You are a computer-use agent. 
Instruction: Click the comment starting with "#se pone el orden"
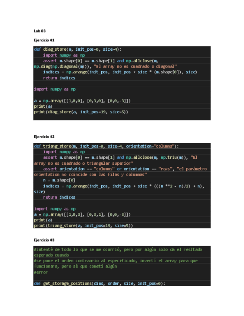pyautogui.click(x=115, y=260)
